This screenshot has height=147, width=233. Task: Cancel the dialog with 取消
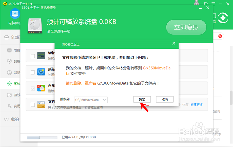point(165,99)
